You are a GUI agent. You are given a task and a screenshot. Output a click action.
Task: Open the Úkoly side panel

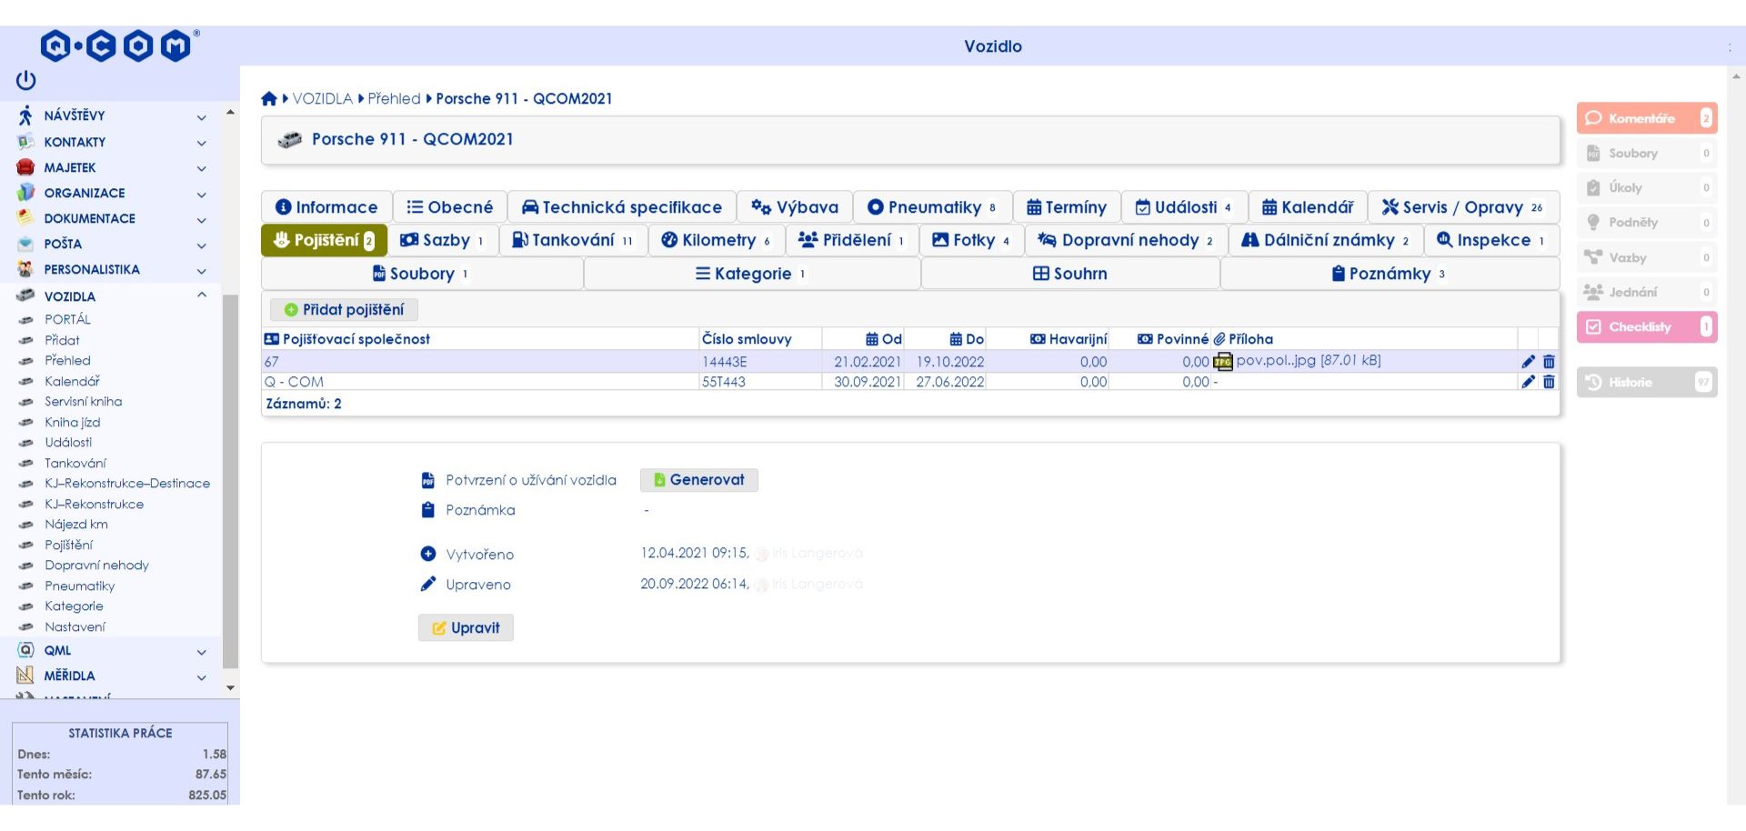pos(1646,187)
